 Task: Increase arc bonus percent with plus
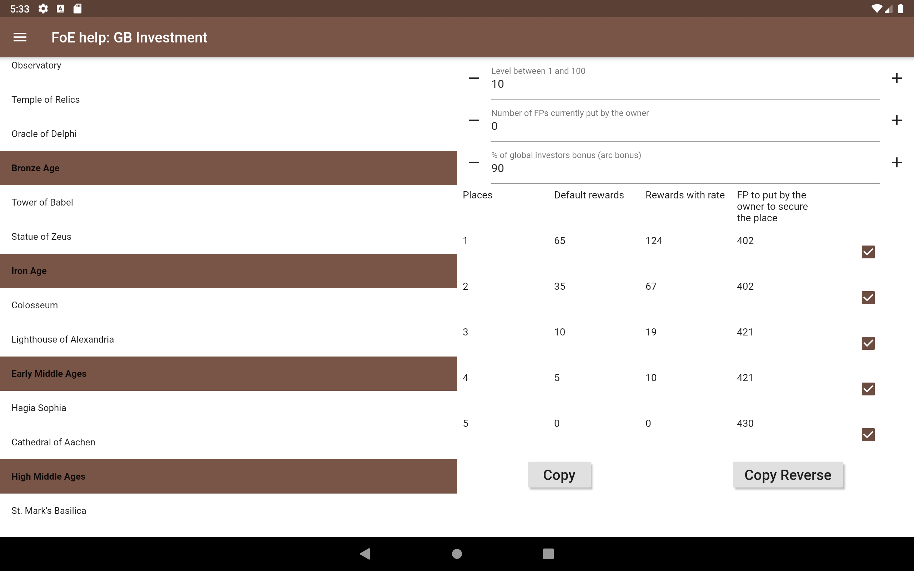(896, 162)
